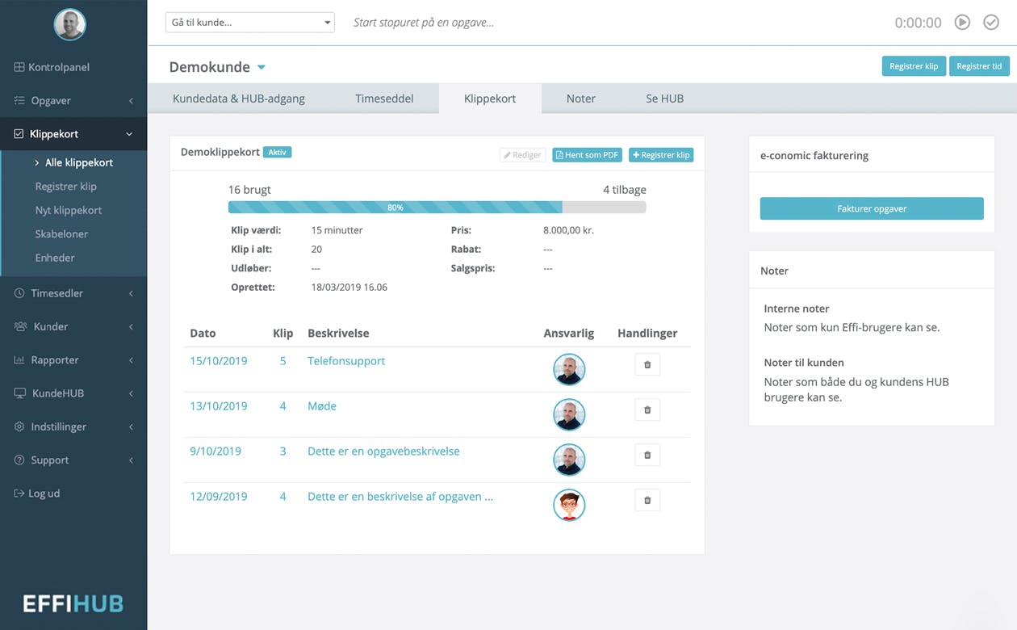
Task: Open the Kundedata & HUB-adgang tab
Action: [239, 99]
